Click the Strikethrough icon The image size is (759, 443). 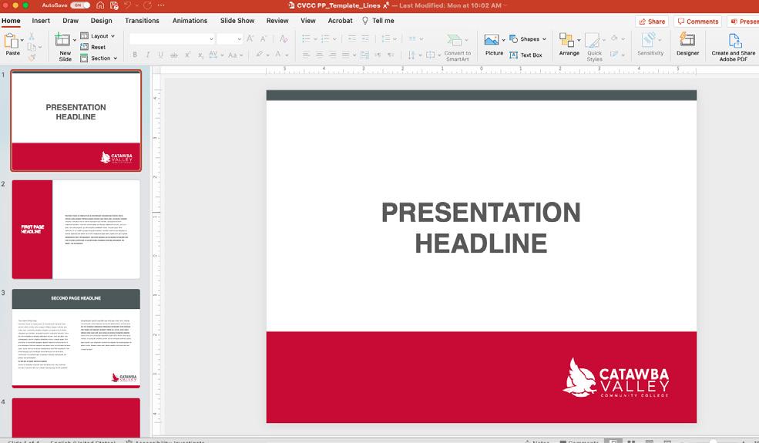click(x=174, y=55)
